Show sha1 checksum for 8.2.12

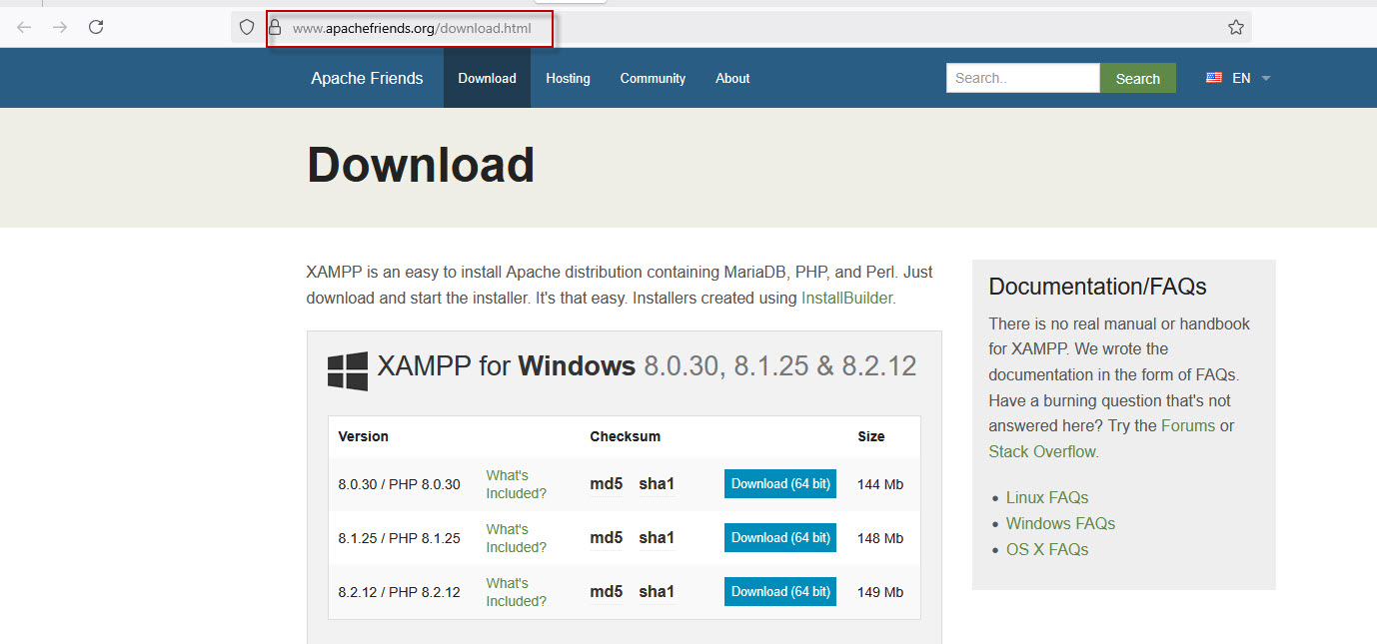tap(657, 592)
